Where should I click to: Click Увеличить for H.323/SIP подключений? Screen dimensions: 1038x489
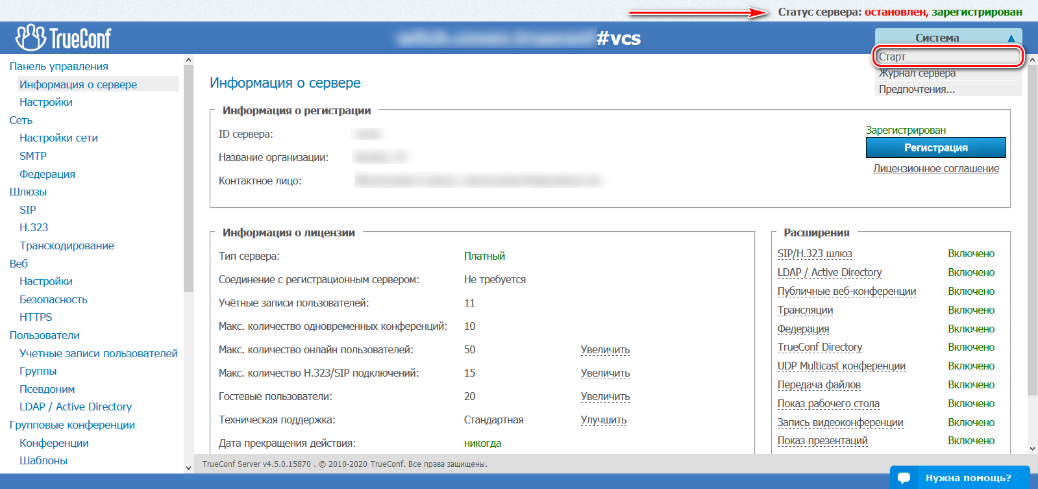coord(605,373)
